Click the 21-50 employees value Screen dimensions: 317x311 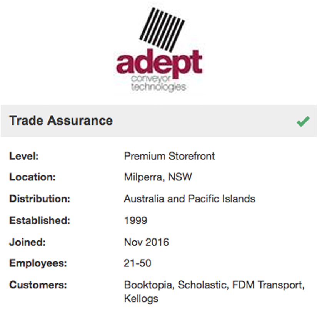coord(137,263)
